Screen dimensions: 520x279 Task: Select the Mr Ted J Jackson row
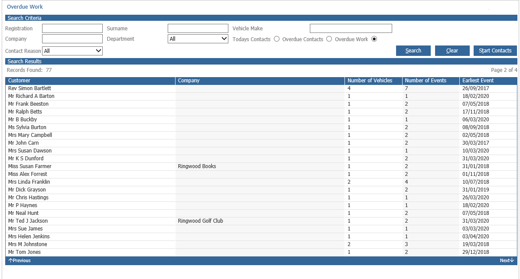pos(261,221)
